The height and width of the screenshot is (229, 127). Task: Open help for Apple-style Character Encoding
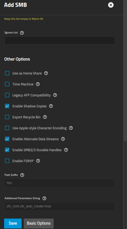[x=71, y=128]
